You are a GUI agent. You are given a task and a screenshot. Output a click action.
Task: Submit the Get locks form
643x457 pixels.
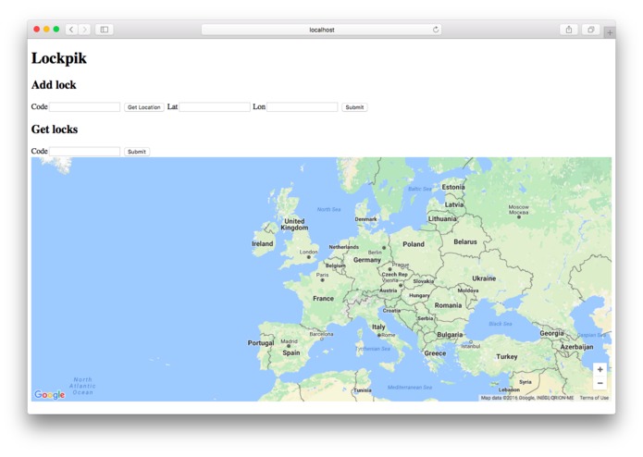click(x=137, y=152)
